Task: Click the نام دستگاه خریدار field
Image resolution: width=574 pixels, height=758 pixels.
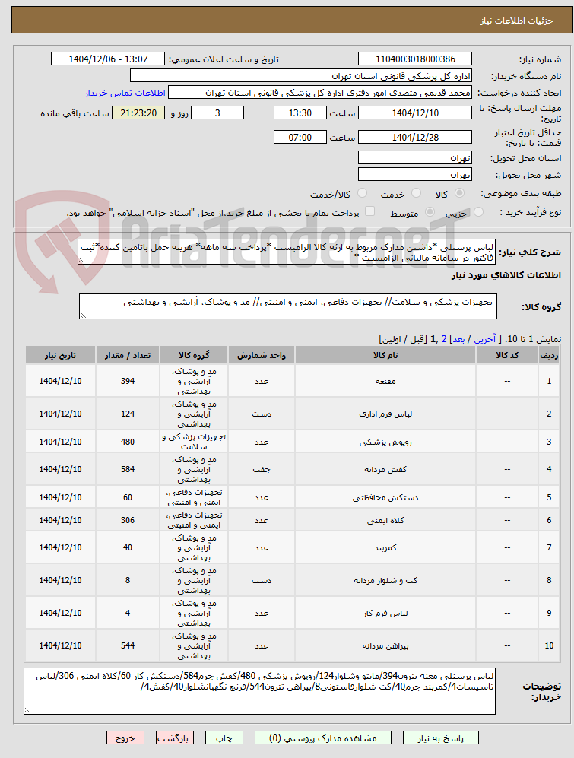Action: click(301, 76)
